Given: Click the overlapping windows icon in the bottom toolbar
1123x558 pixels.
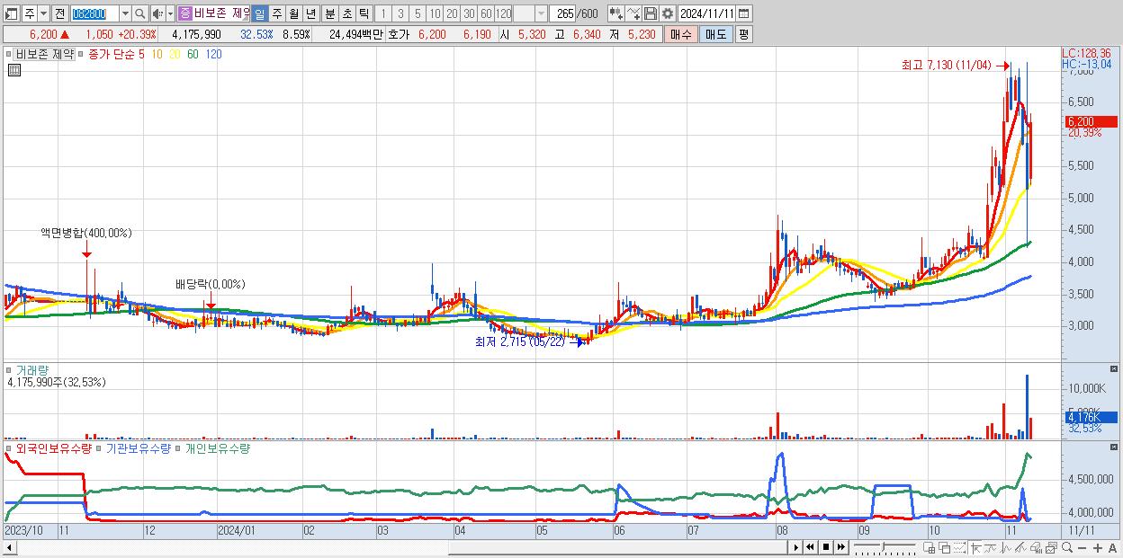Looking at the screenshot, I should (x=945, y=548).
